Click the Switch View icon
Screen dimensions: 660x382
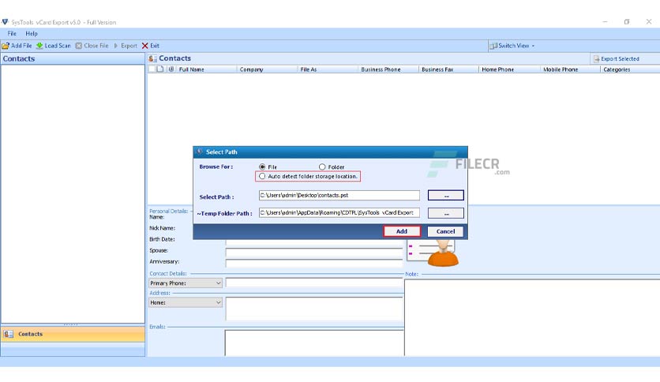pyautogui.click(x=493, y=46)
